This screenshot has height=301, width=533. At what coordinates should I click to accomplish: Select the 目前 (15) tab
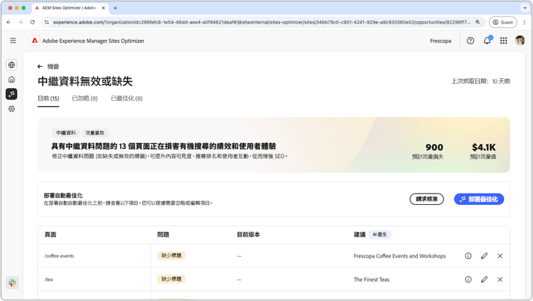click(48, 98)
